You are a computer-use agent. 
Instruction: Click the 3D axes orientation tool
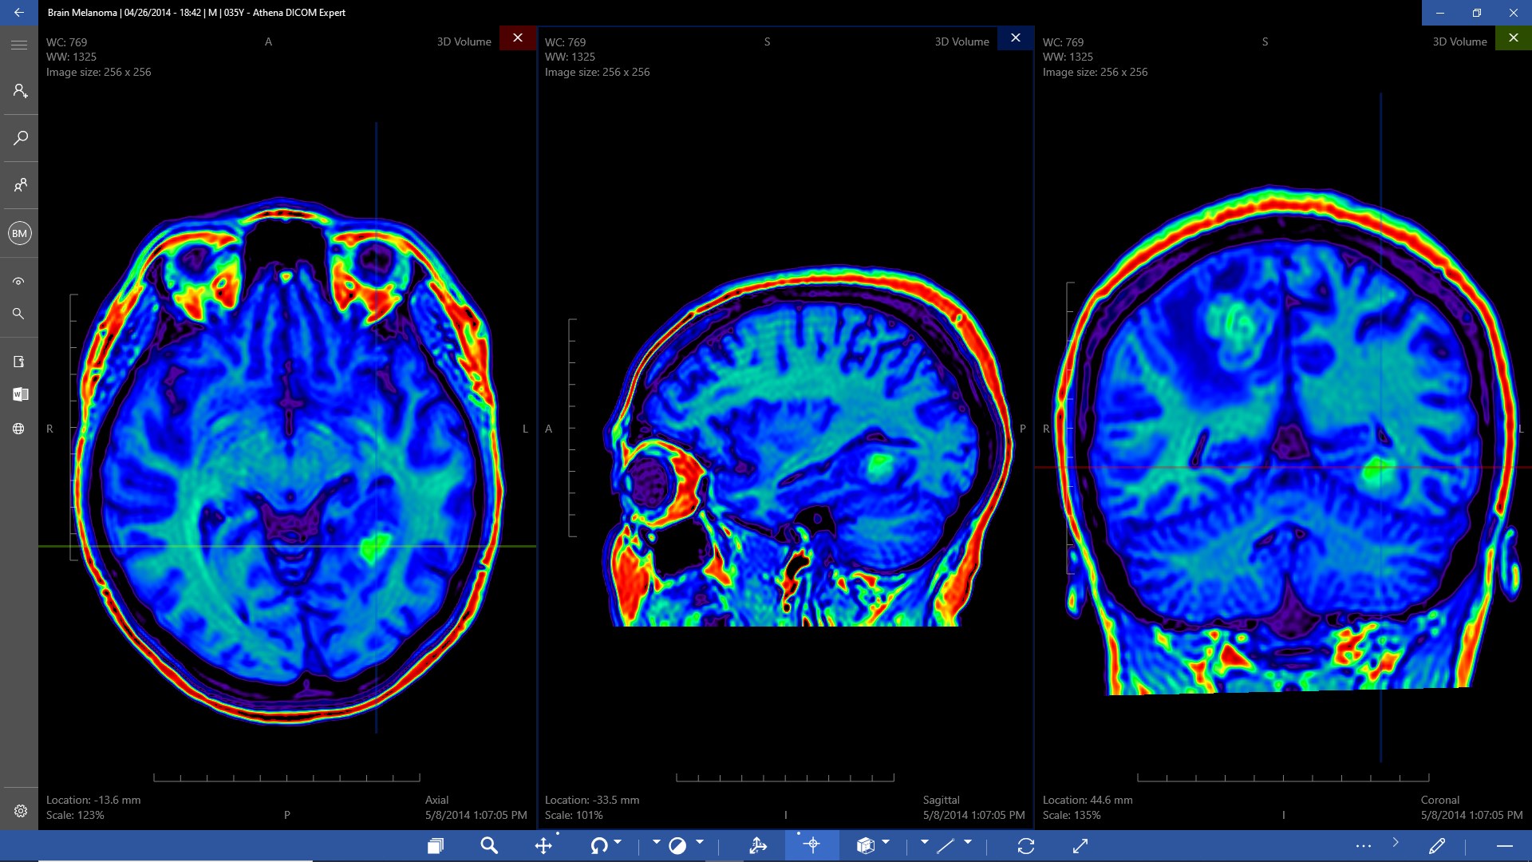click(x=757, y=846)
